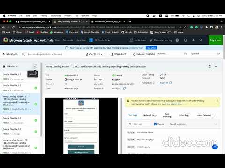
Task: Dismiss the yellow Test Observability notice
Action: pos(217,101)
